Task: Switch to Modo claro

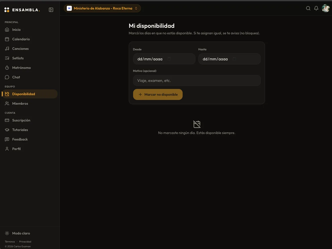Action: click(30, 233)
